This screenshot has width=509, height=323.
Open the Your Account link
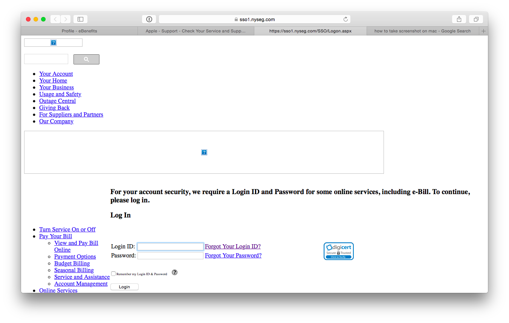pyautogui.click(x=56, y=74)
